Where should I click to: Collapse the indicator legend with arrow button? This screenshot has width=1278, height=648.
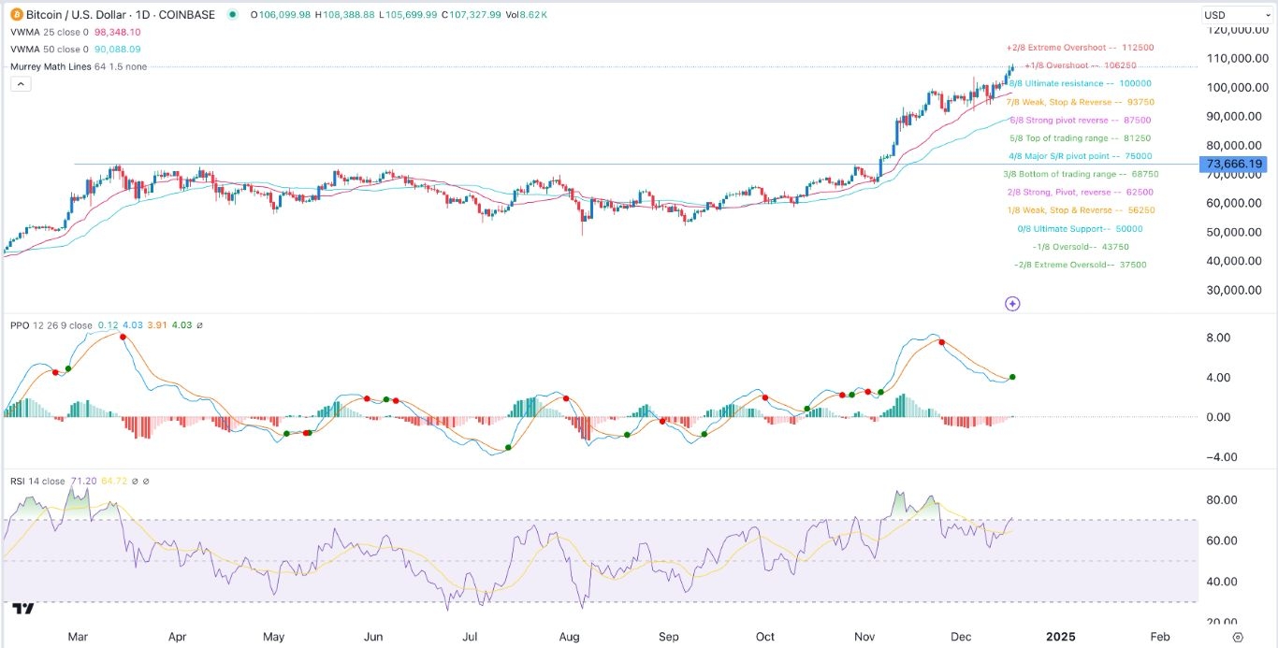(21, 83)
